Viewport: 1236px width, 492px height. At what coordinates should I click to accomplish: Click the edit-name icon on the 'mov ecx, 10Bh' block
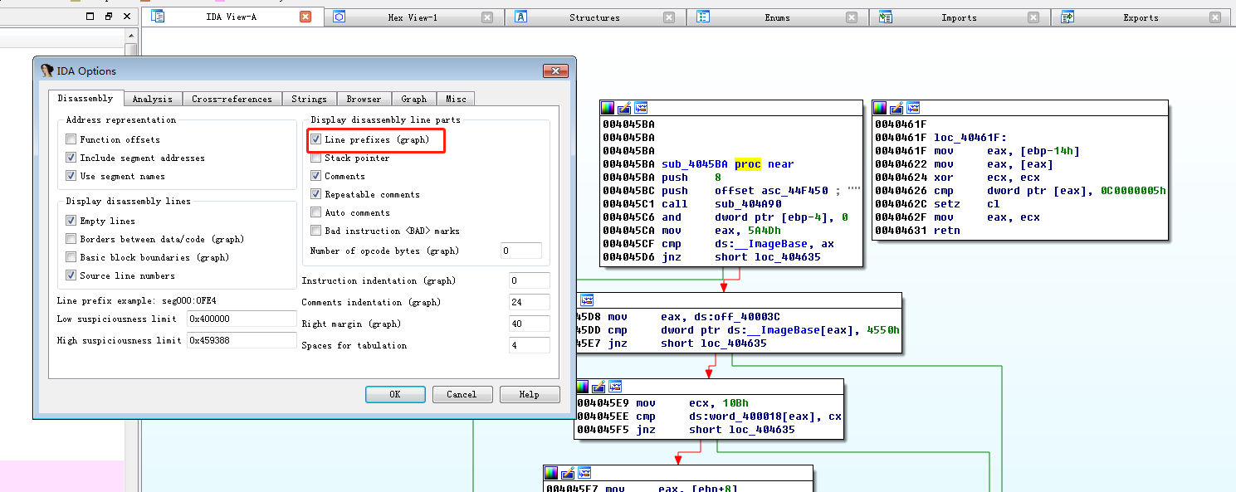click(x=598, y=386)
